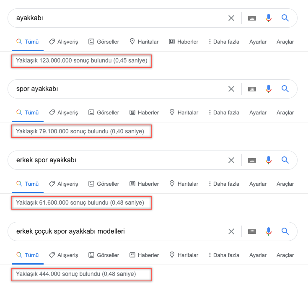The width and height of the screenshot is (308, 283).
Task: Click microphone icon in 'ayakkabı' search bar
Action: coord(269,18)
